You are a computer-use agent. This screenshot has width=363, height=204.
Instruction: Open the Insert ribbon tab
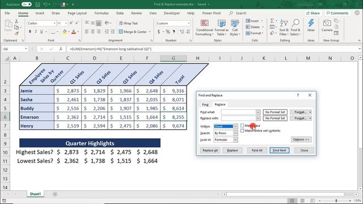40,13
